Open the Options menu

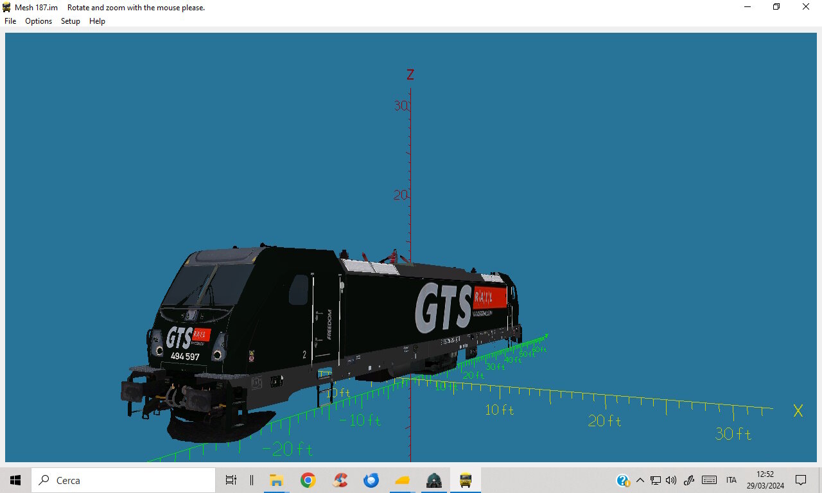(39, 21)
